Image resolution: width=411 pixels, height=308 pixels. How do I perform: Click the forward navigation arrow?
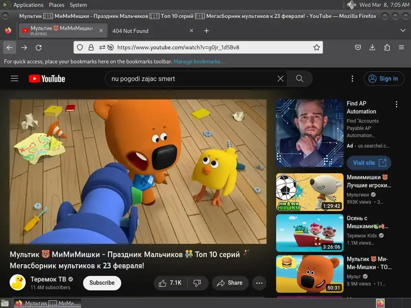tap(24, 47)
